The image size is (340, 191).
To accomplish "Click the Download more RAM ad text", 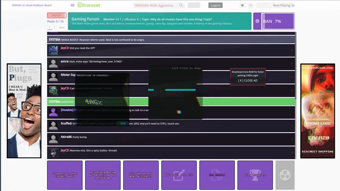I will [248, 74].
